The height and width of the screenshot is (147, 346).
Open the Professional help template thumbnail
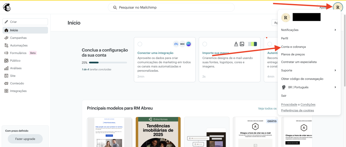click(x=110, y=132)
